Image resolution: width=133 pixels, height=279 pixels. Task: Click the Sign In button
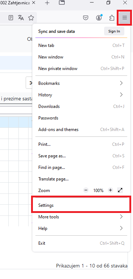(x=114, y=31)
